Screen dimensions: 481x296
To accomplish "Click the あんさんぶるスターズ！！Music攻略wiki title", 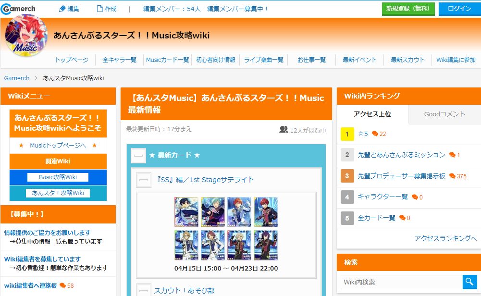I will tap(132, 36).
